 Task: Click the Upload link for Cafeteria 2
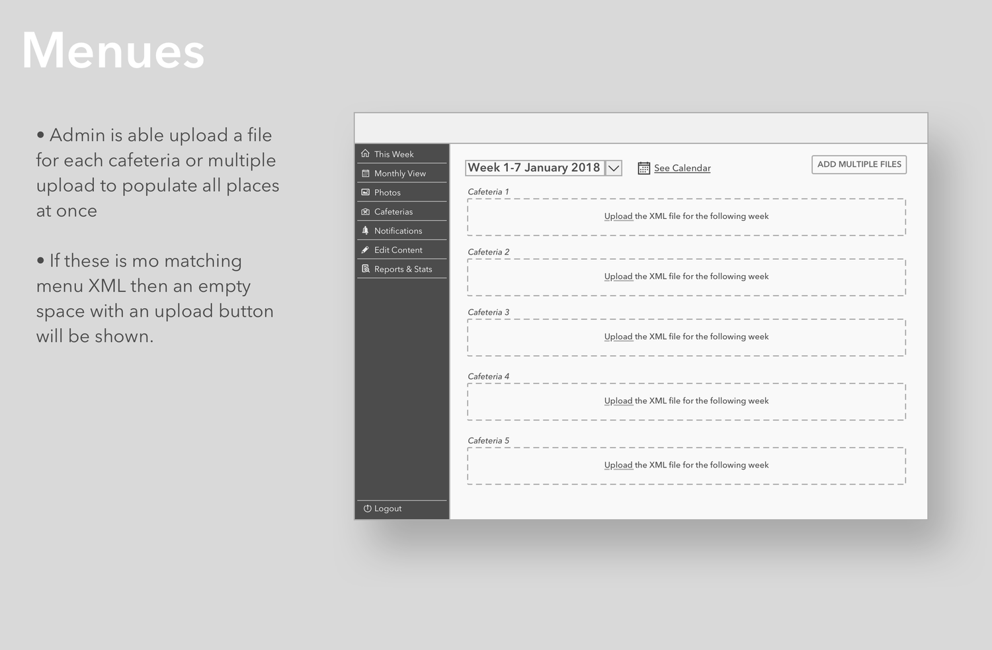click(618, 276)
